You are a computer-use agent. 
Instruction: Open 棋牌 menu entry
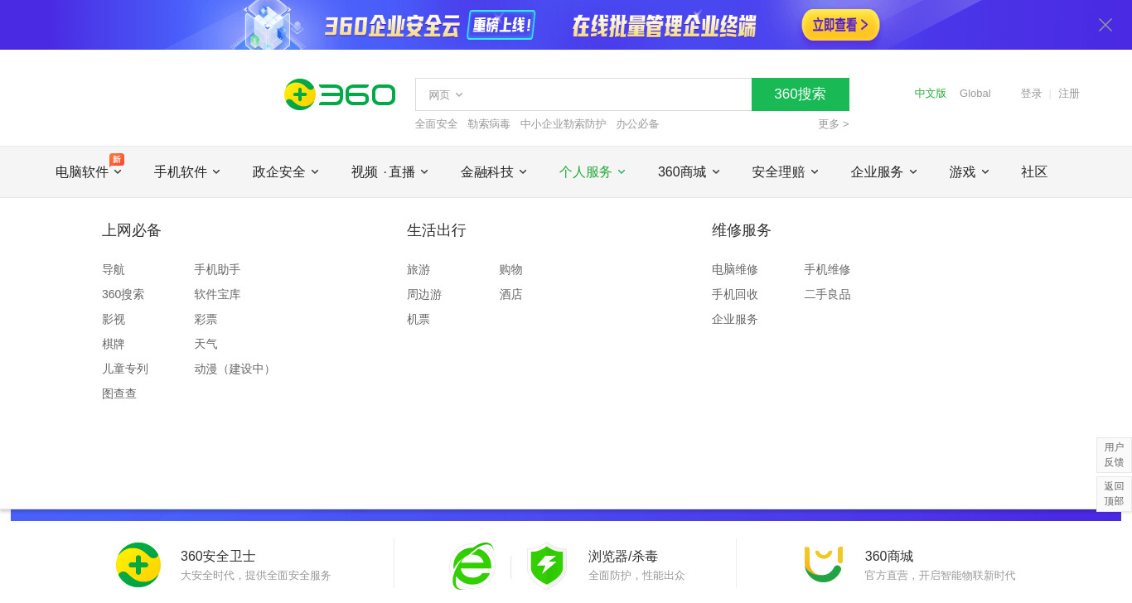click(114, 345)
